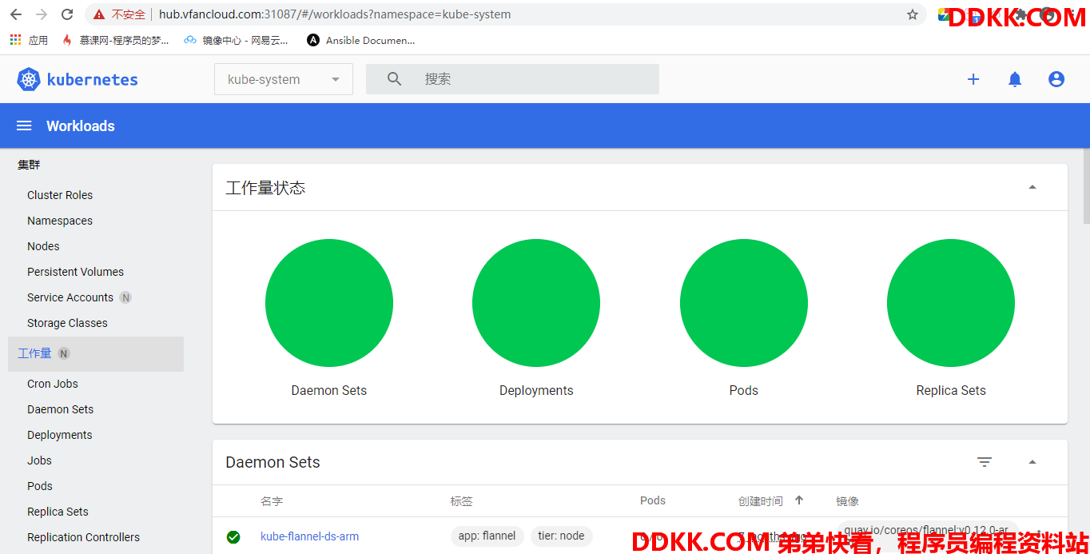The width and height of the screenshot is (1090, 554).
Task: Click the green status check for kube-flannel-ds-arm
Action: coord(233,536)
